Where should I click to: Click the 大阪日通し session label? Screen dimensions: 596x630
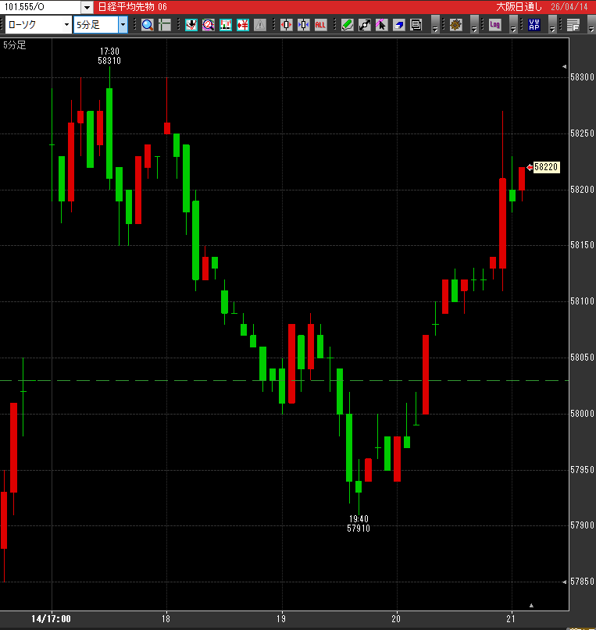tap(519, 7)
